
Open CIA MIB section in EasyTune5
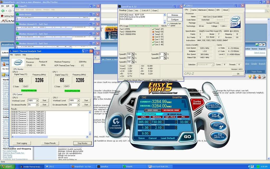(x=216, y=116)
